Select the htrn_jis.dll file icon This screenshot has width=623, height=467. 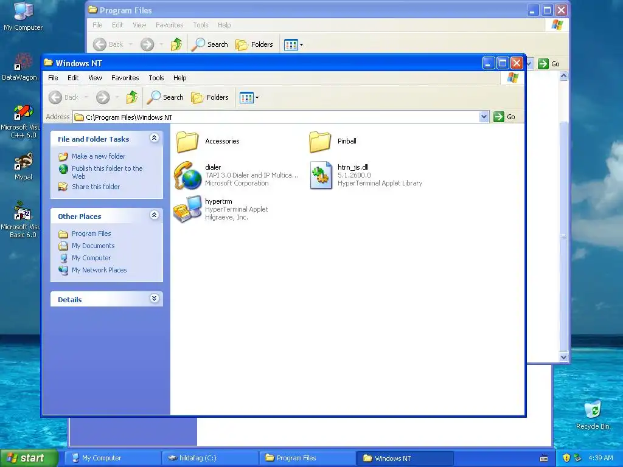point(321,175)
